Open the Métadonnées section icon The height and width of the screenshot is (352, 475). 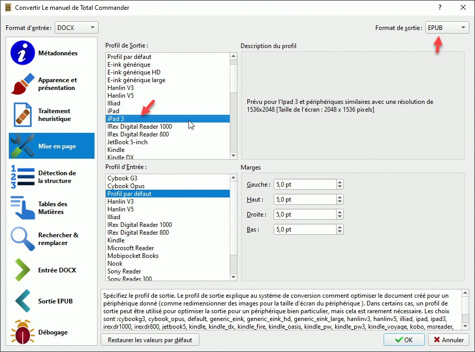click(22, 53)
